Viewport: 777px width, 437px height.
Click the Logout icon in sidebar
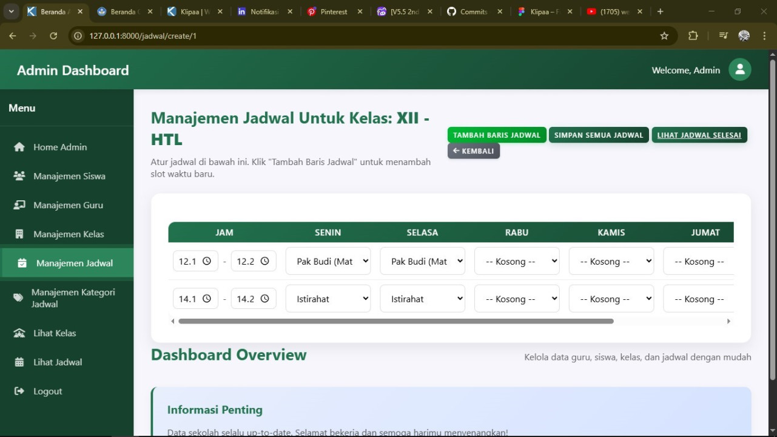pyautogui.click(x=19, y=391)
